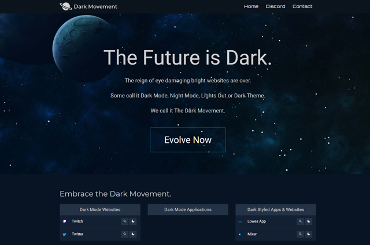Click the Lowes App entry name
Screen dimensions: 370x245
(x=257, y=221)
